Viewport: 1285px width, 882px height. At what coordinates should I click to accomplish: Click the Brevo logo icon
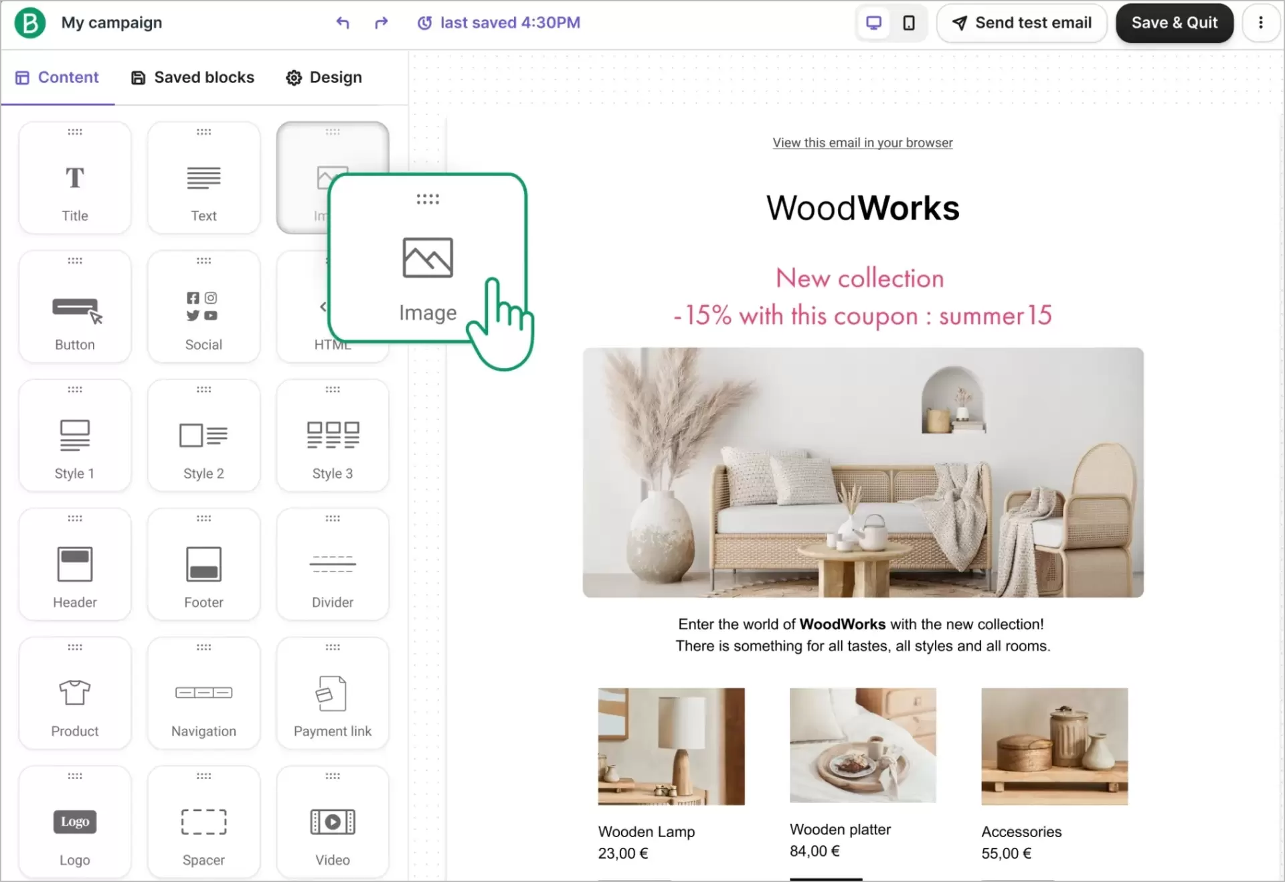[29, 22]
